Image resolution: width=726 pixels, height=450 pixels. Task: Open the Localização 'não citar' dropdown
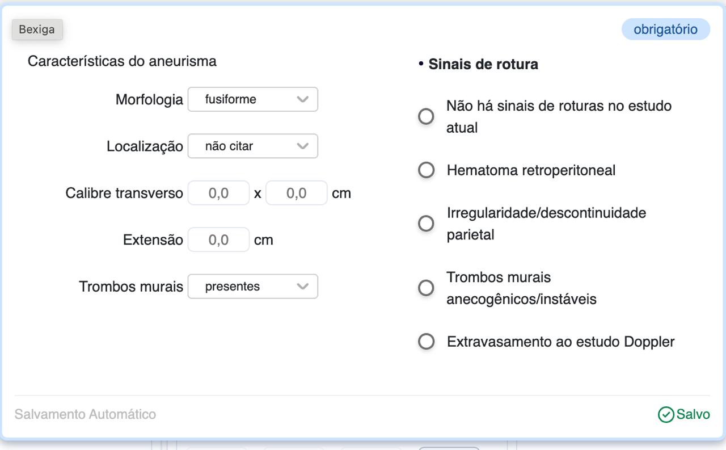252,146
